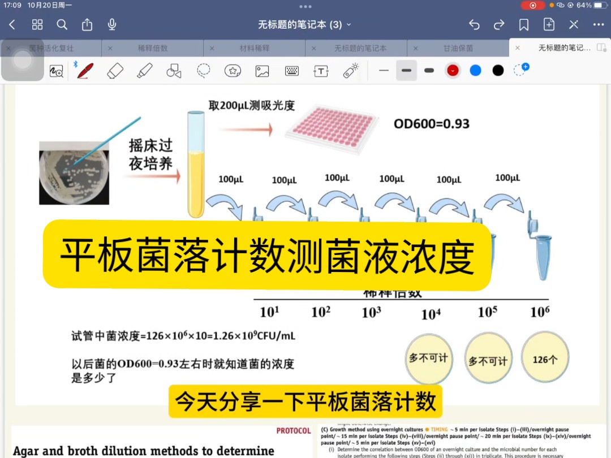
Task: Select the eraser tool
Action: point(115,71)
